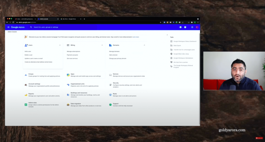Click the Users section icon
Screen dimensions: 265x142
tap(26, 45)
